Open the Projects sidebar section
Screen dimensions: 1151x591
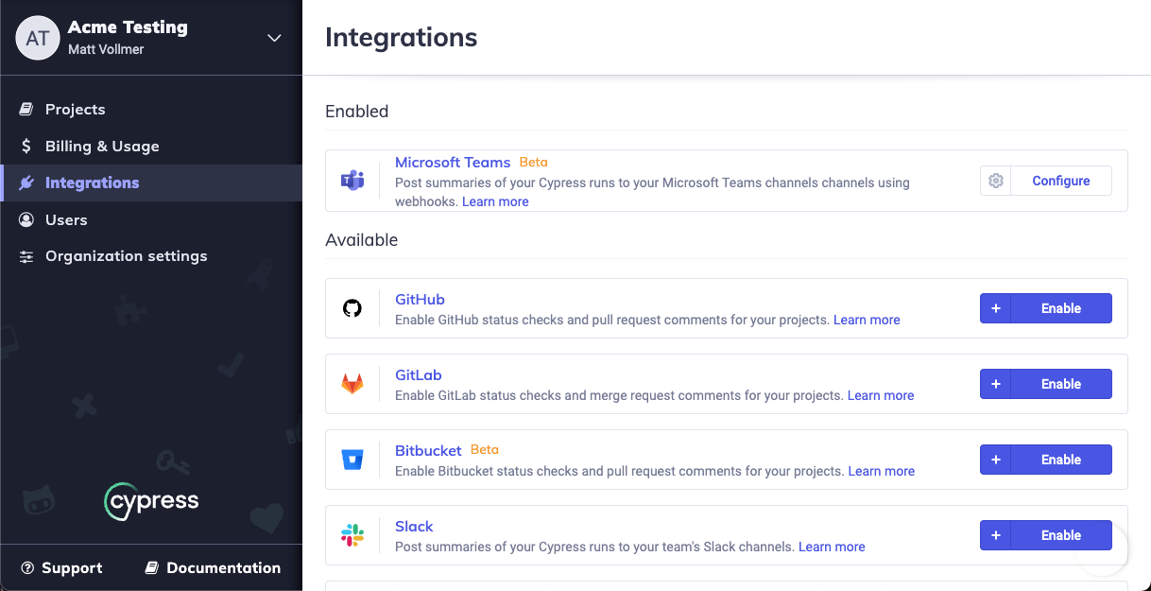coord(76,109)
